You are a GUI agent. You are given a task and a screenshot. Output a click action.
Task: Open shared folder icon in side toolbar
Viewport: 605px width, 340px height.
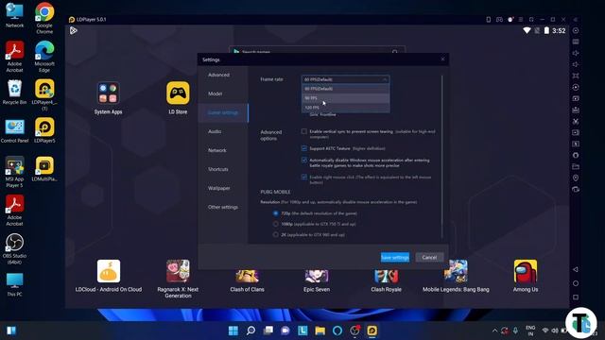coord(576,166)
